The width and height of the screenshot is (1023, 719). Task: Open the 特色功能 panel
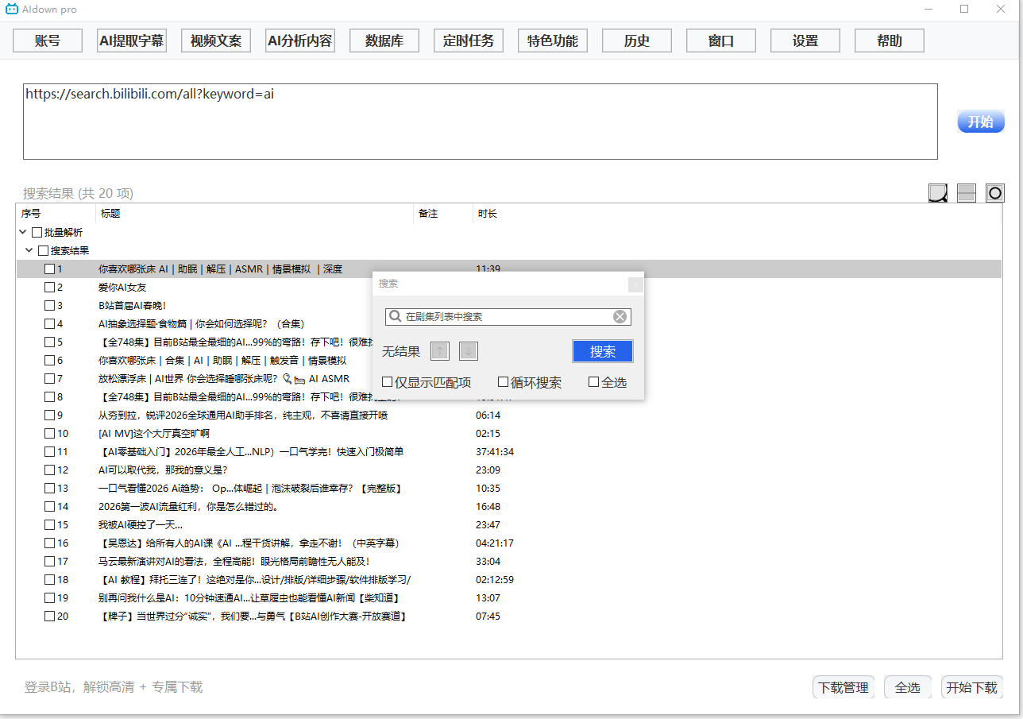coord(552,40)
